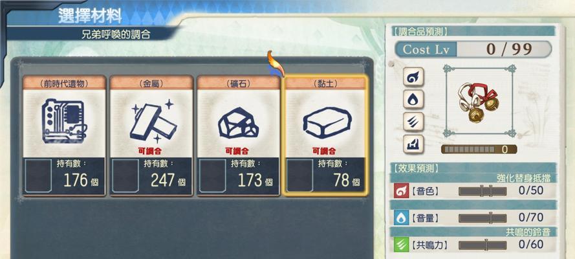Click the fire element icon beside item preview
This screenshot has height=259, width=575.
point(414,77)
